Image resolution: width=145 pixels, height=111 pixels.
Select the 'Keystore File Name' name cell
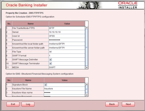pos(28,89)
